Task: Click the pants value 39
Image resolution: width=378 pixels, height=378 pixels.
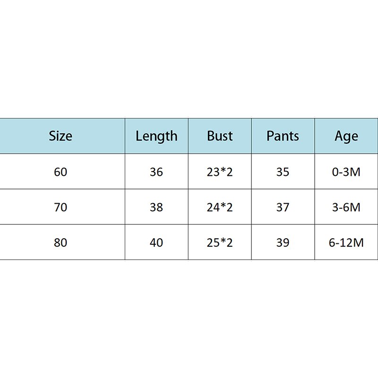Action: (283, 242)
